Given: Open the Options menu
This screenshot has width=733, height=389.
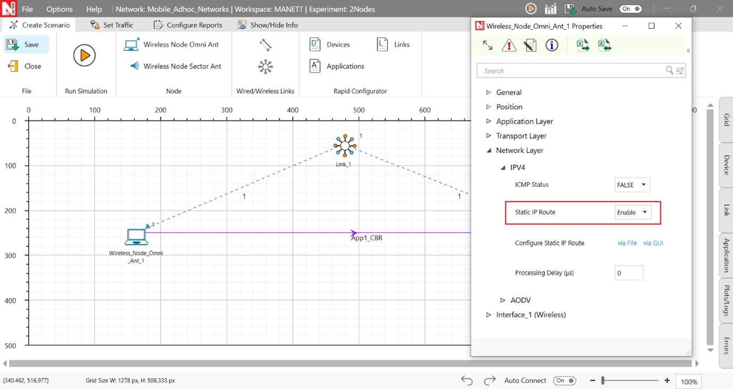Looking at the screenshot, I should (x=59, y=9).
